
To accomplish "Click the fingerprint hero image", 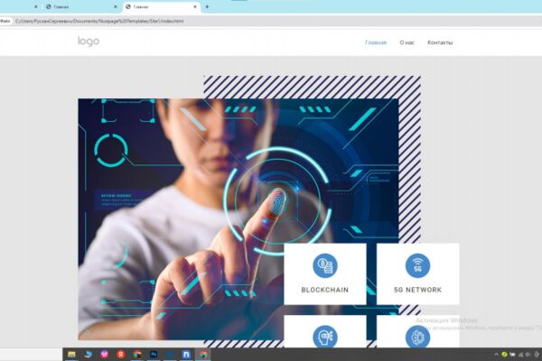I will click(x=238, y=219).
